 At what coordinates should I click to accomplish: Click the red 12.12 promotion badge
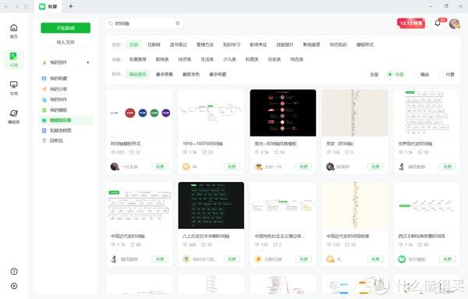(x=411, y=23)
